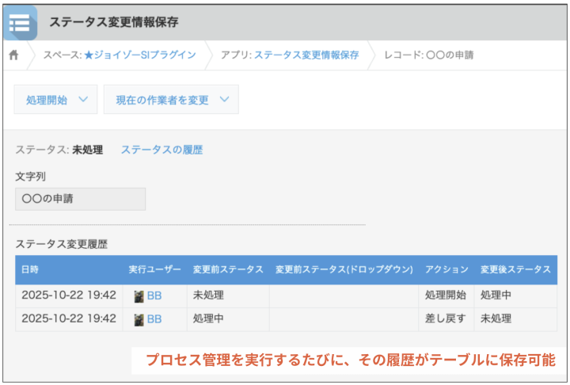Open the 処理開始 action dropdown
570x385 pixels.
tap(55, 100)
